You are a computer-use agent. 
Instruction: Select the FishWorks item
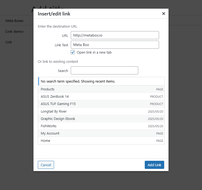(101, 126)
